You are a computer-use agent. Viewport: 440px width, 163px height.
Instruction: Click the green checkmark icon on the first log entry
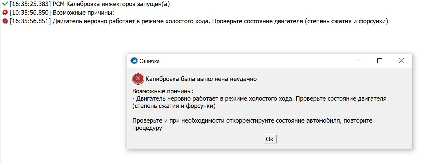[x=5, y=4]
